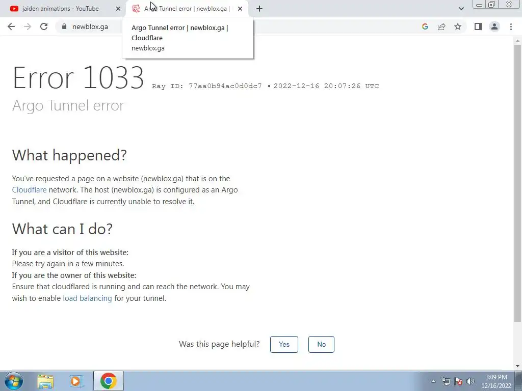The width and height of the screenshot is (522, 391).
Task: Open the load balancing link
Action: (87, 298)
